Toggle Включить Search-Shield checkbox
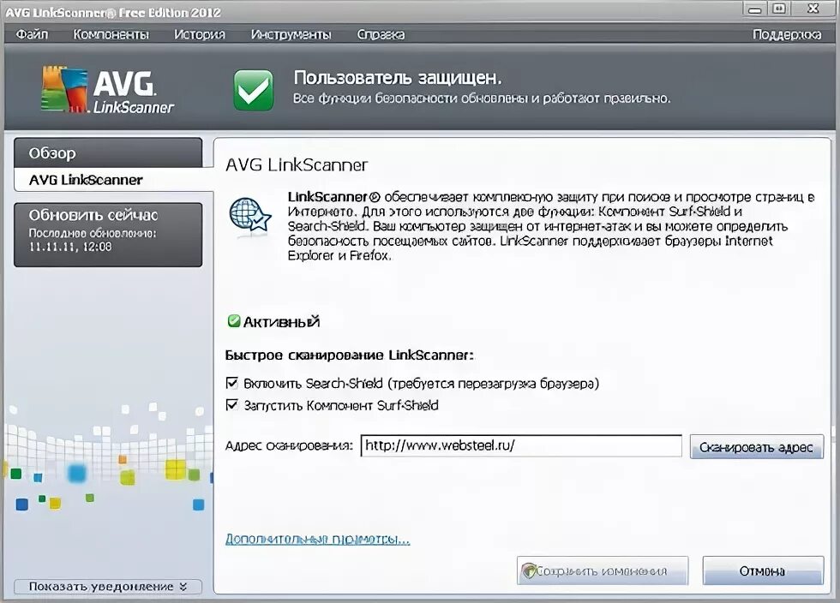Image resolution: width=840 pixels, height=603 pixels. (x=232, y=383)
